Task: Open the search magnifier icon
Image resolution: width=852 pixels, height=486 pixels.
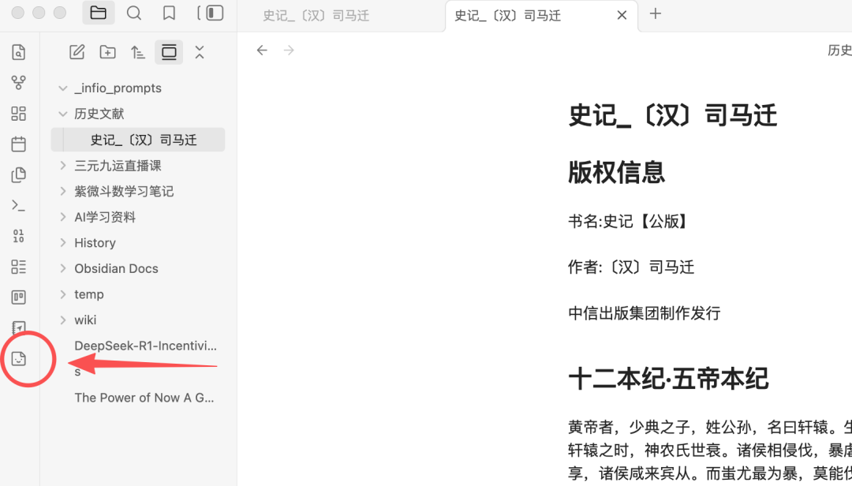Action: [133, 13]
